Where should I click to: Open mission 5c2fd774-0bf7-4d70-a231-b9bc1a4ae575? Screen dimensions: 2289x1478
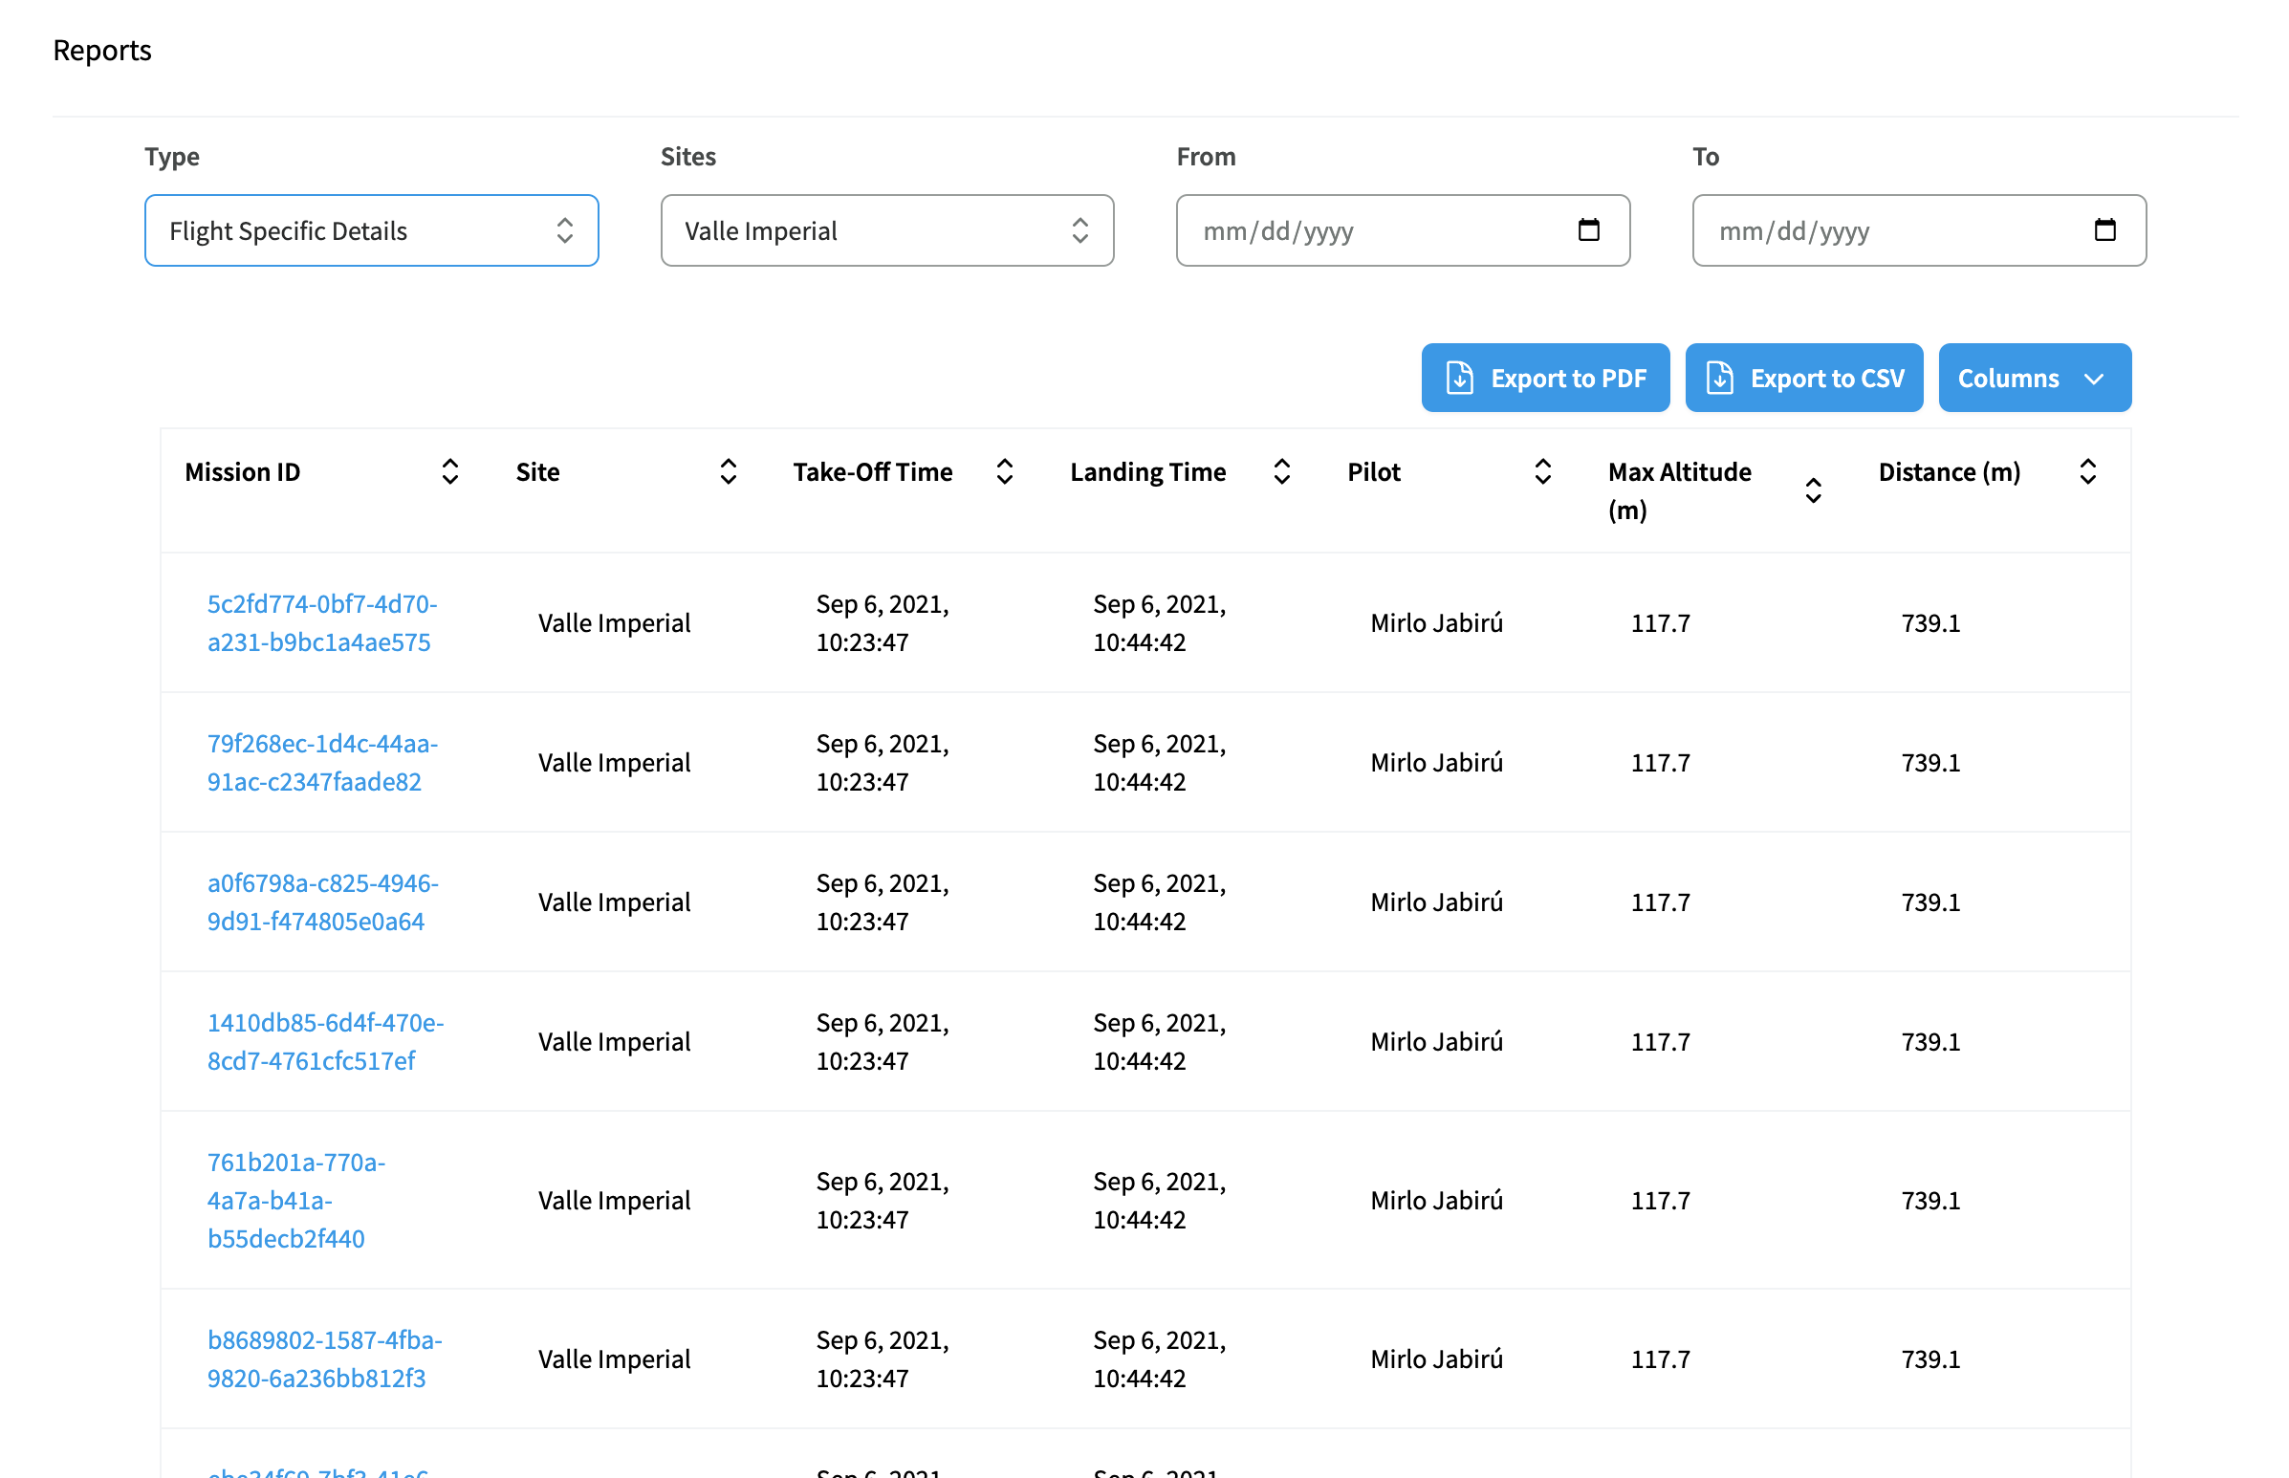322,623
